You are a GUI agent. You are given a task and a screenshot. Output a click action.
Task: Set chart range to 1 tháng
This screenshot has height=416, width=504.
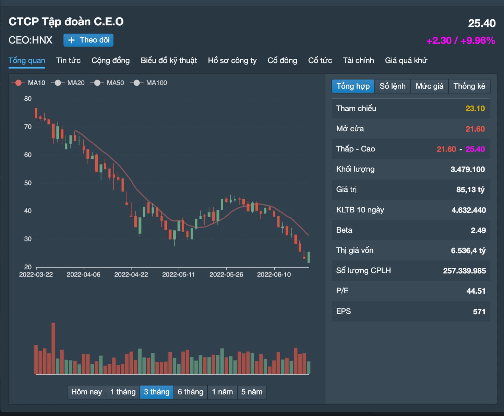pos(123,392)
